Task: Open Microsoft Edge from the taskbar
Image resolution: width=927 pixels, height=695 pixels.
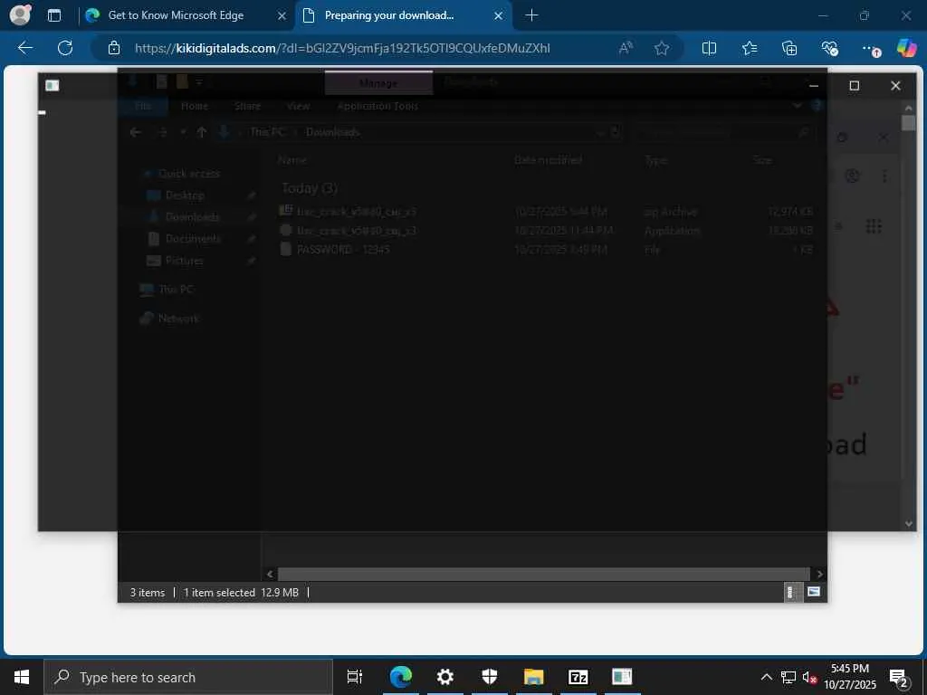Action: click(x=400, y=677)
